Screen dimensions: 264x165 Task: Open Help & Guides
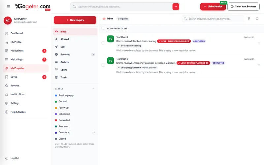coord(26,112)
